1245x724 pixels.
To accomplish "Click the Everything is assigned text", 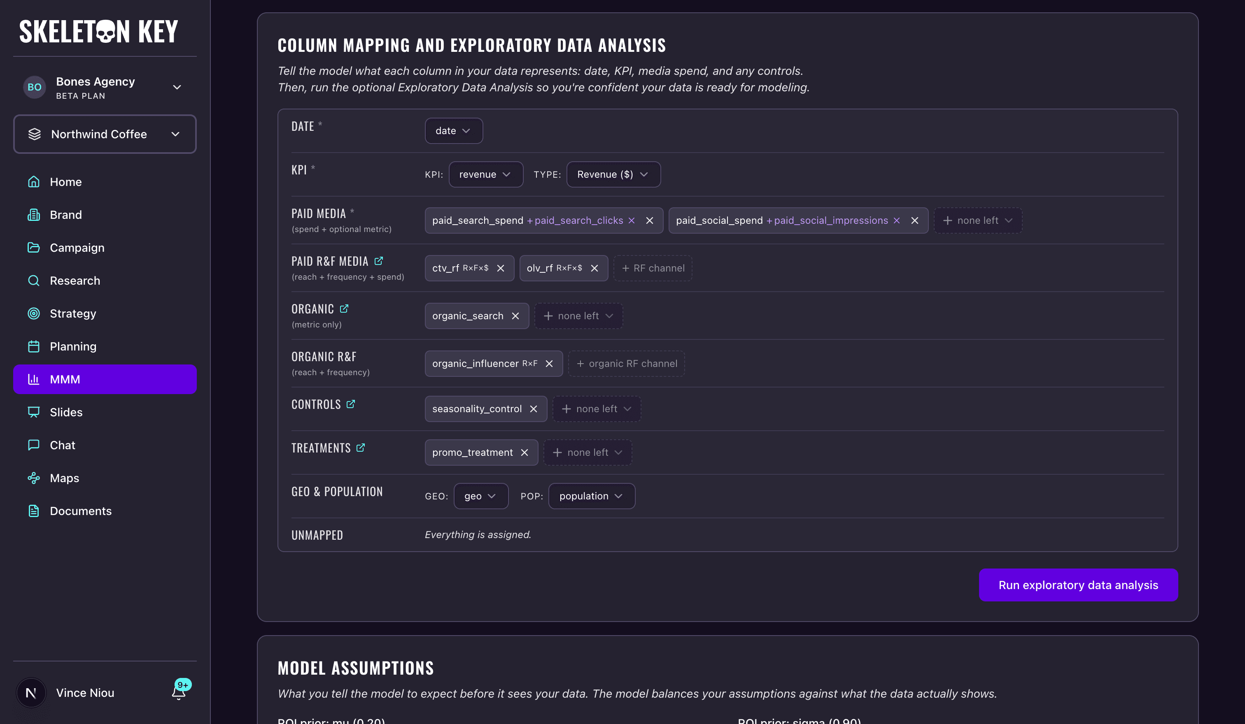I will coord(478,534).
